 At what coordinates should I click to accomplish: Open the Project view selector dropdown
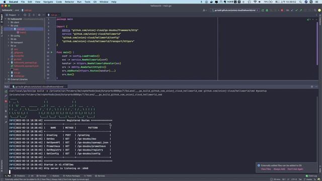12,15
